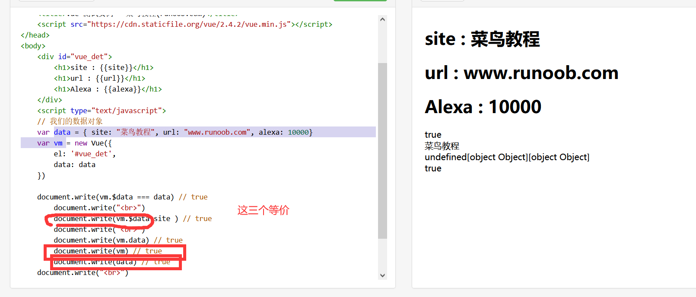The image size is (696, 297).
Task: Click the "www.runoob.com" string in the code
Action: [217, 132]
